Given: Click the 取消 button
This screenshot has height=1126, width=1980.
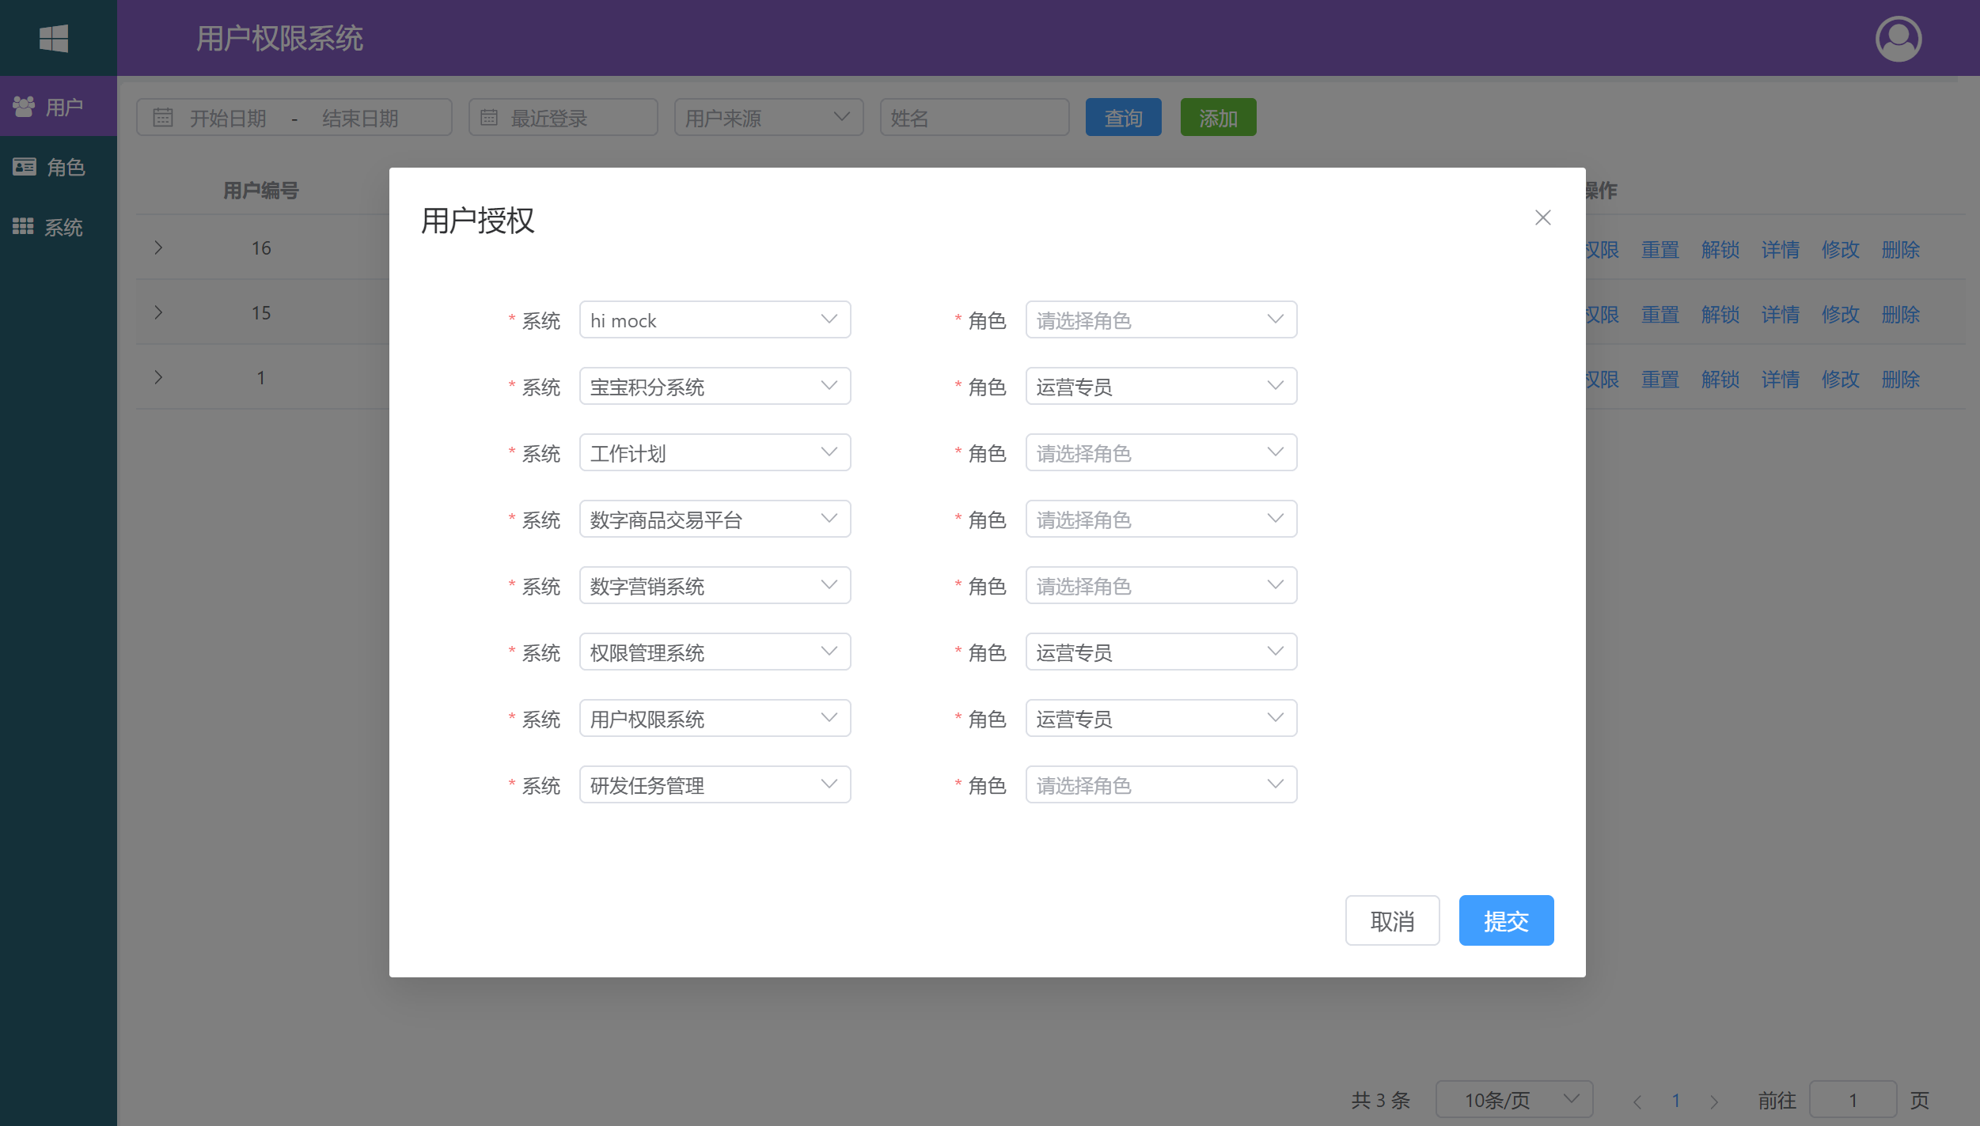Looking at the screenshot, I should click(1392, 920).
